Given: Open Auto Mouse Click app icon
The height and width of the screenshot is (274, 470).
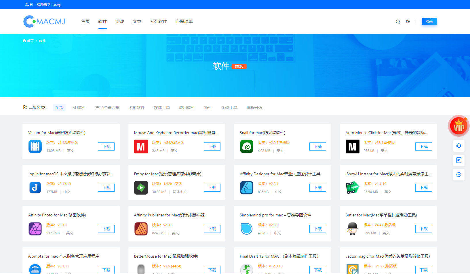Looking at the screenshot, I should 353,146.
